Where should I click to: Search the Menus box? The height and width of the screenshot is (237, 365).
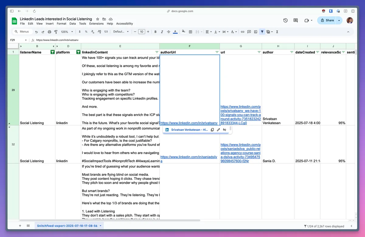[22, 32]
